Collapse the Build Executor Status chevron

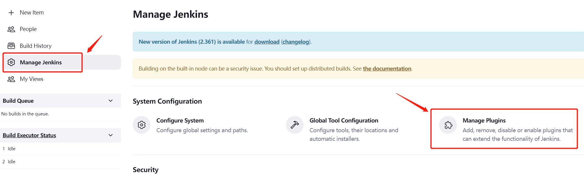pyautogui.click(x=111, y=135)
